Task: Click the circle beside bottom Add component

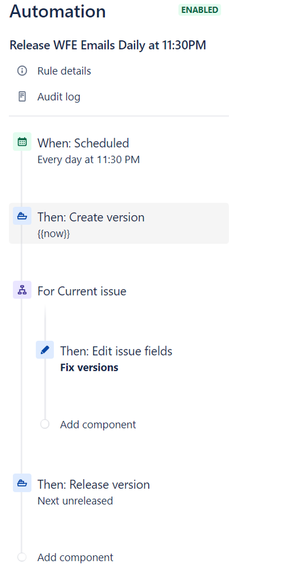Action: click(x=22, y=557)
